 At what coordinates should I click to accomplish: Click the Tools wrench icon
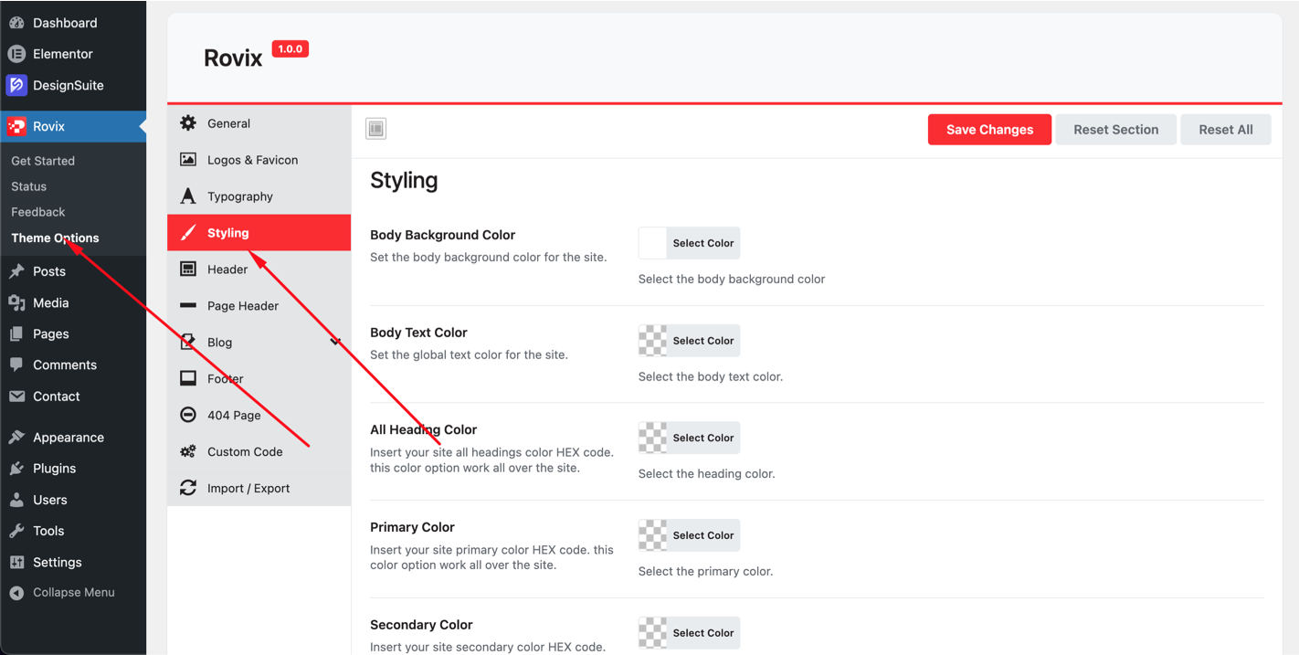coord(16,531)
